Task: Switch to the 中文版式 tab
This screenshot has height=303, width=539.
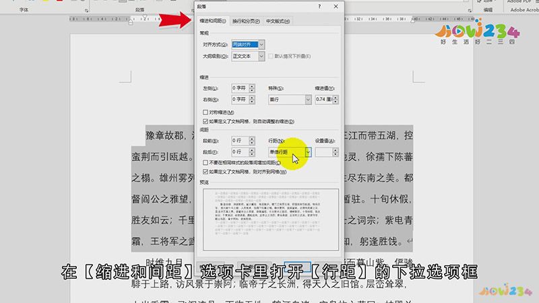Action: (x=278, y=22)
